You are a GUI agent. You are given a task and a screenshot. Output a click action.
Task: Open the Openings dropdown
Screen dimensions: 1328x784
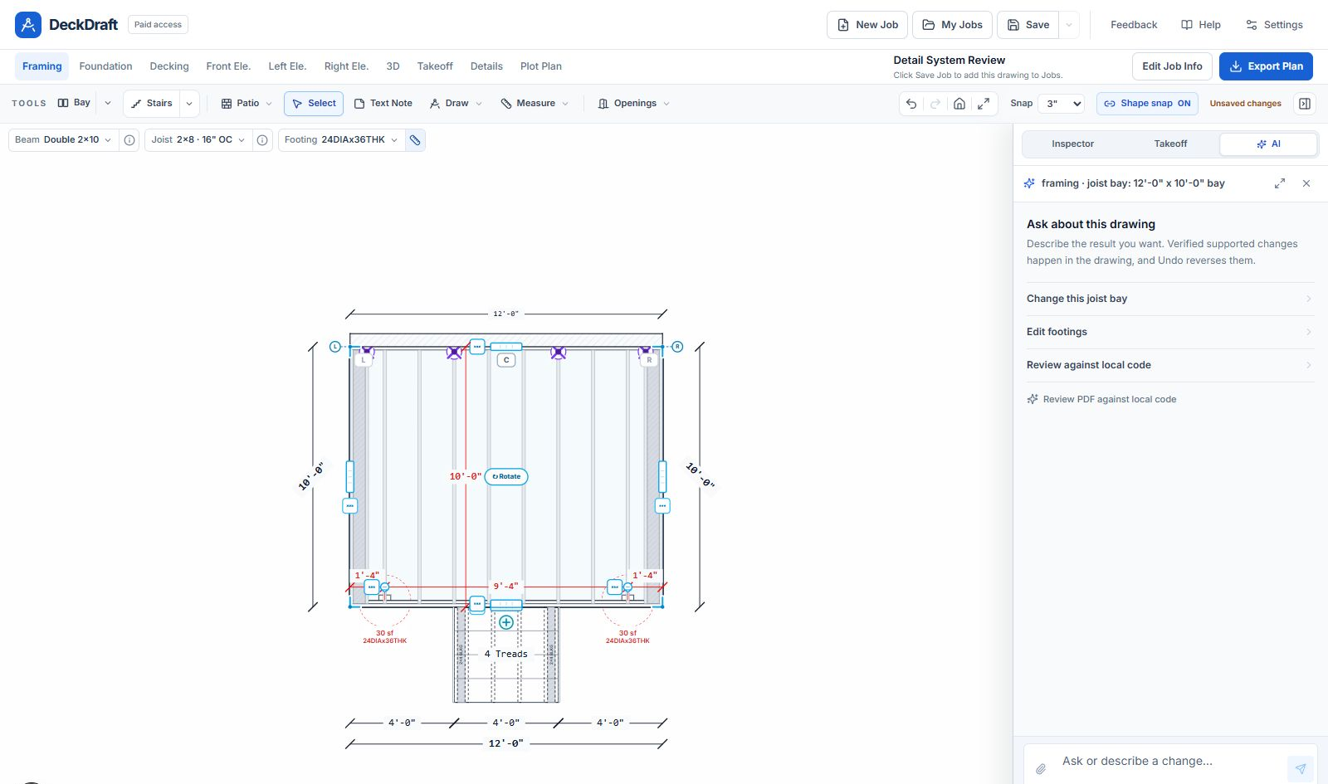coord(634,104)
